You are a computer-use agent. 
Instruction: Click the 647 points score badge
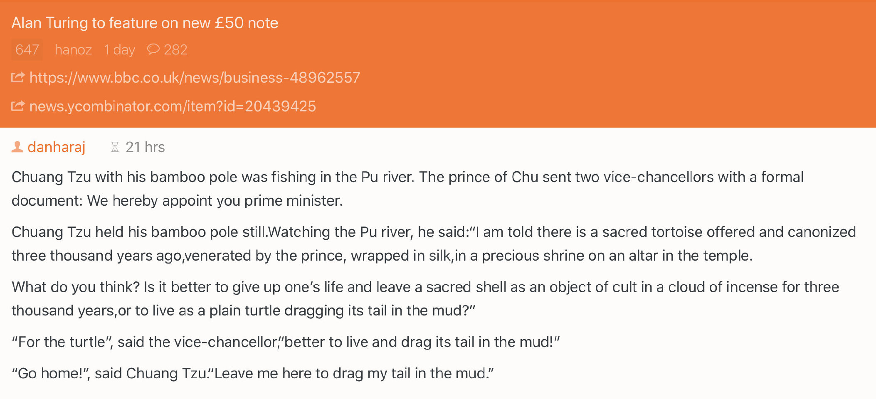[x=27, y=50]
